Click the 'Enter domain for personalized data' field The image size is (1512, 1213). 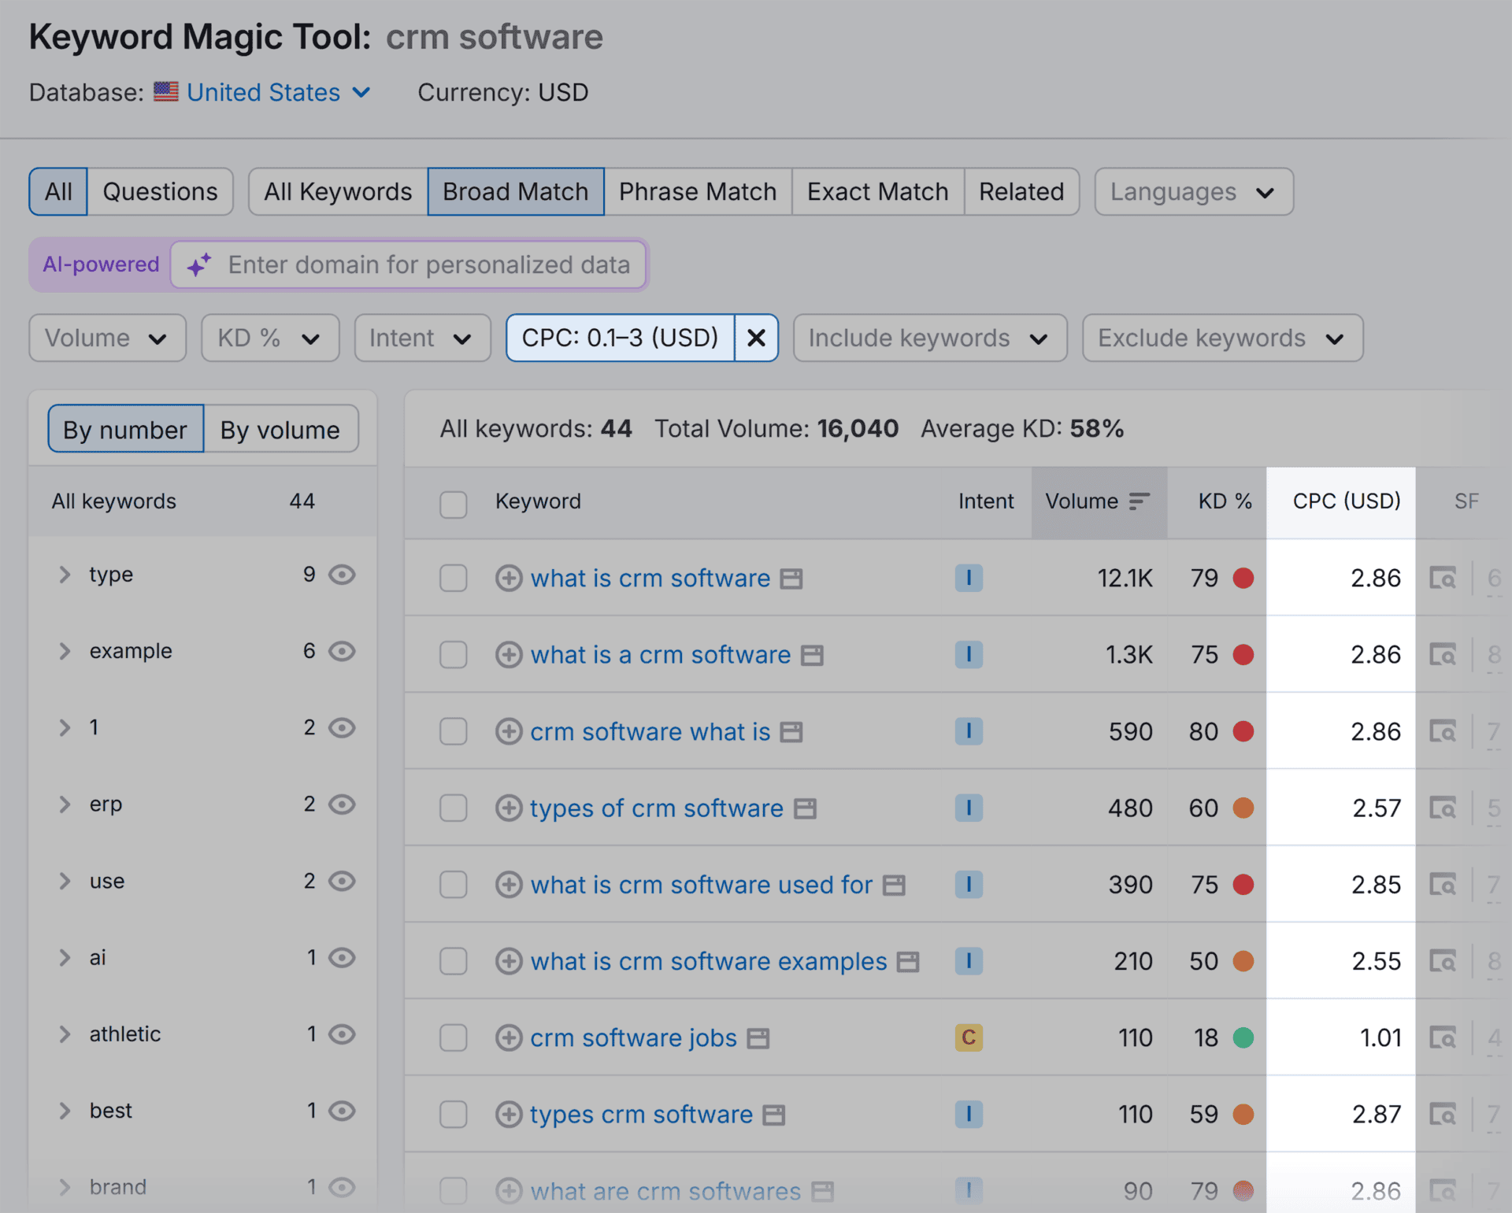pos(428,265)
